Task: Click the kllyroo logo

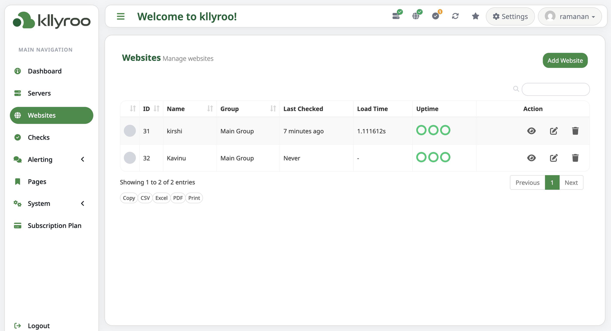Action: 52,20
